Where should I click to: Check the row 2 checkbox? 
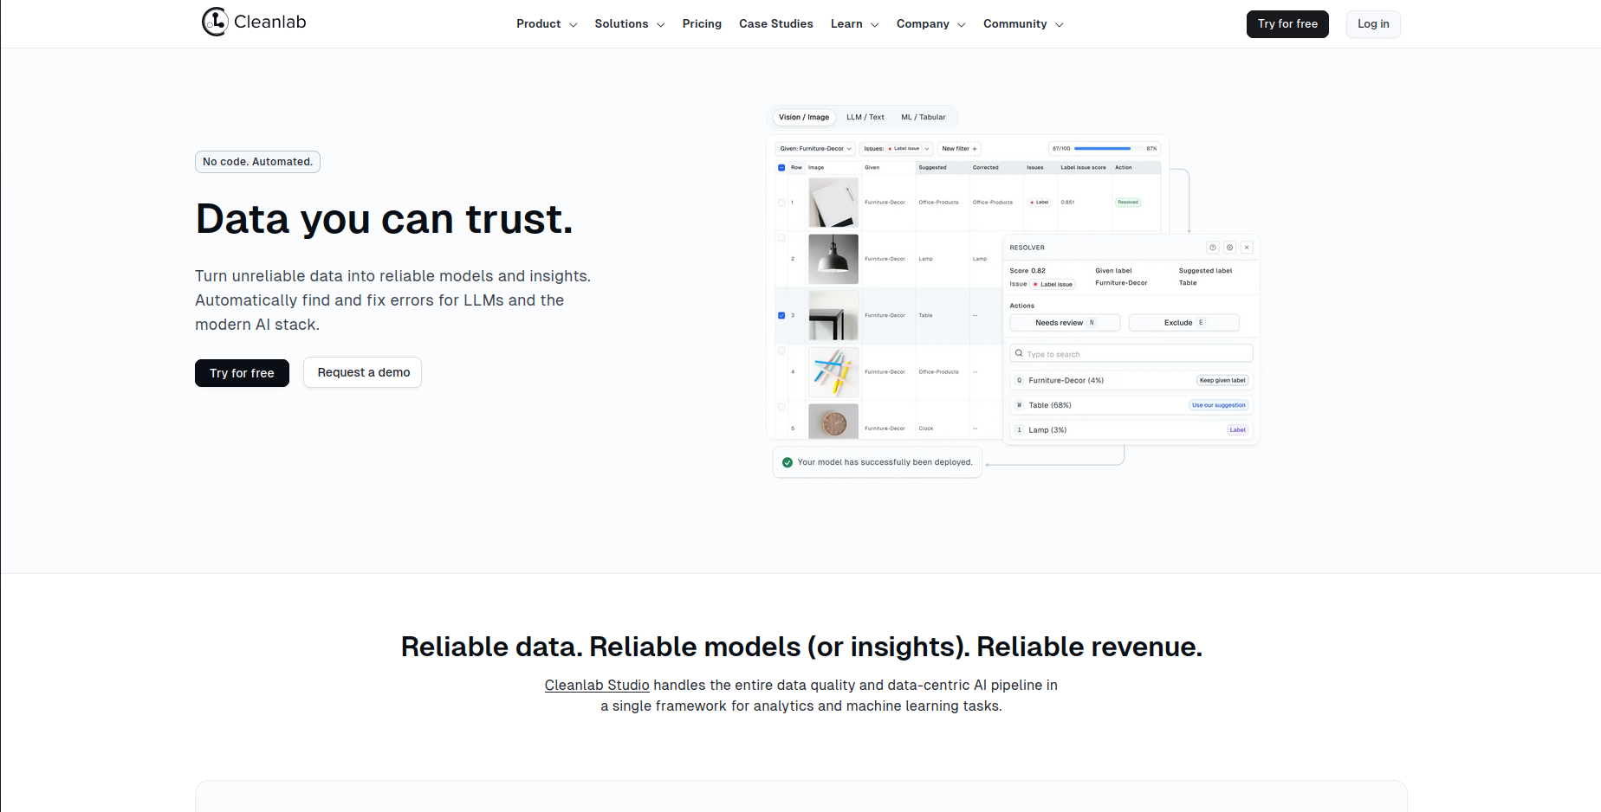(x=781, y=237)
